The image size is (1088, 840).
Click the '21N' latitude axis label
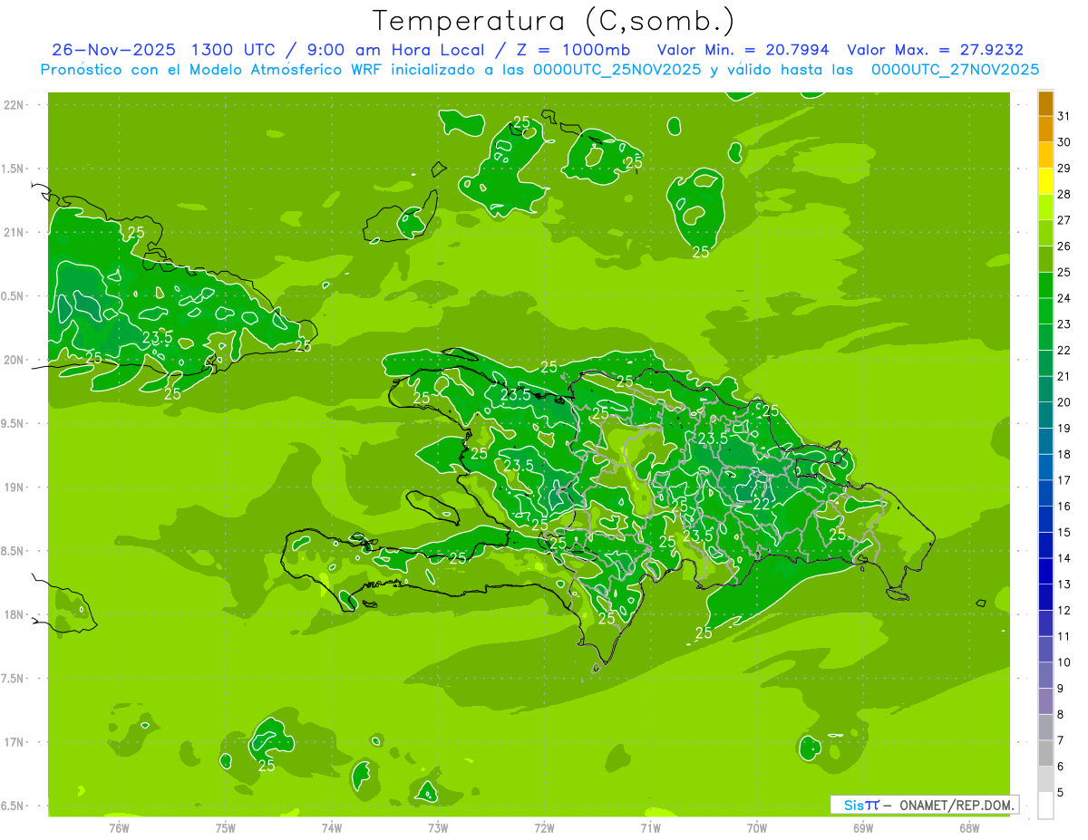point(15,232)
